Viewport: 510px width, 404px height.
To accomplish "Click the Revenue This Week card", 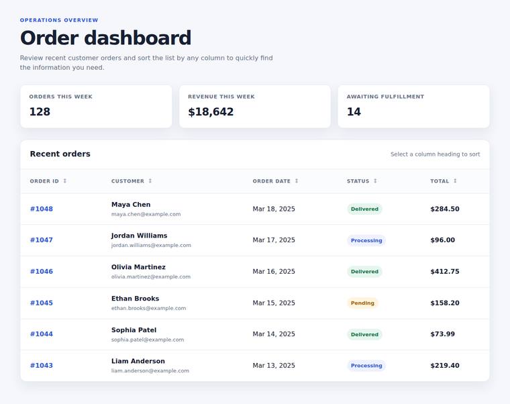I will (x=255, y=106).
